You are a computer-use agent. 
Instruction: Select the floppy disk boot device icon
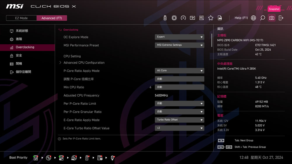[x=100, y=158]
